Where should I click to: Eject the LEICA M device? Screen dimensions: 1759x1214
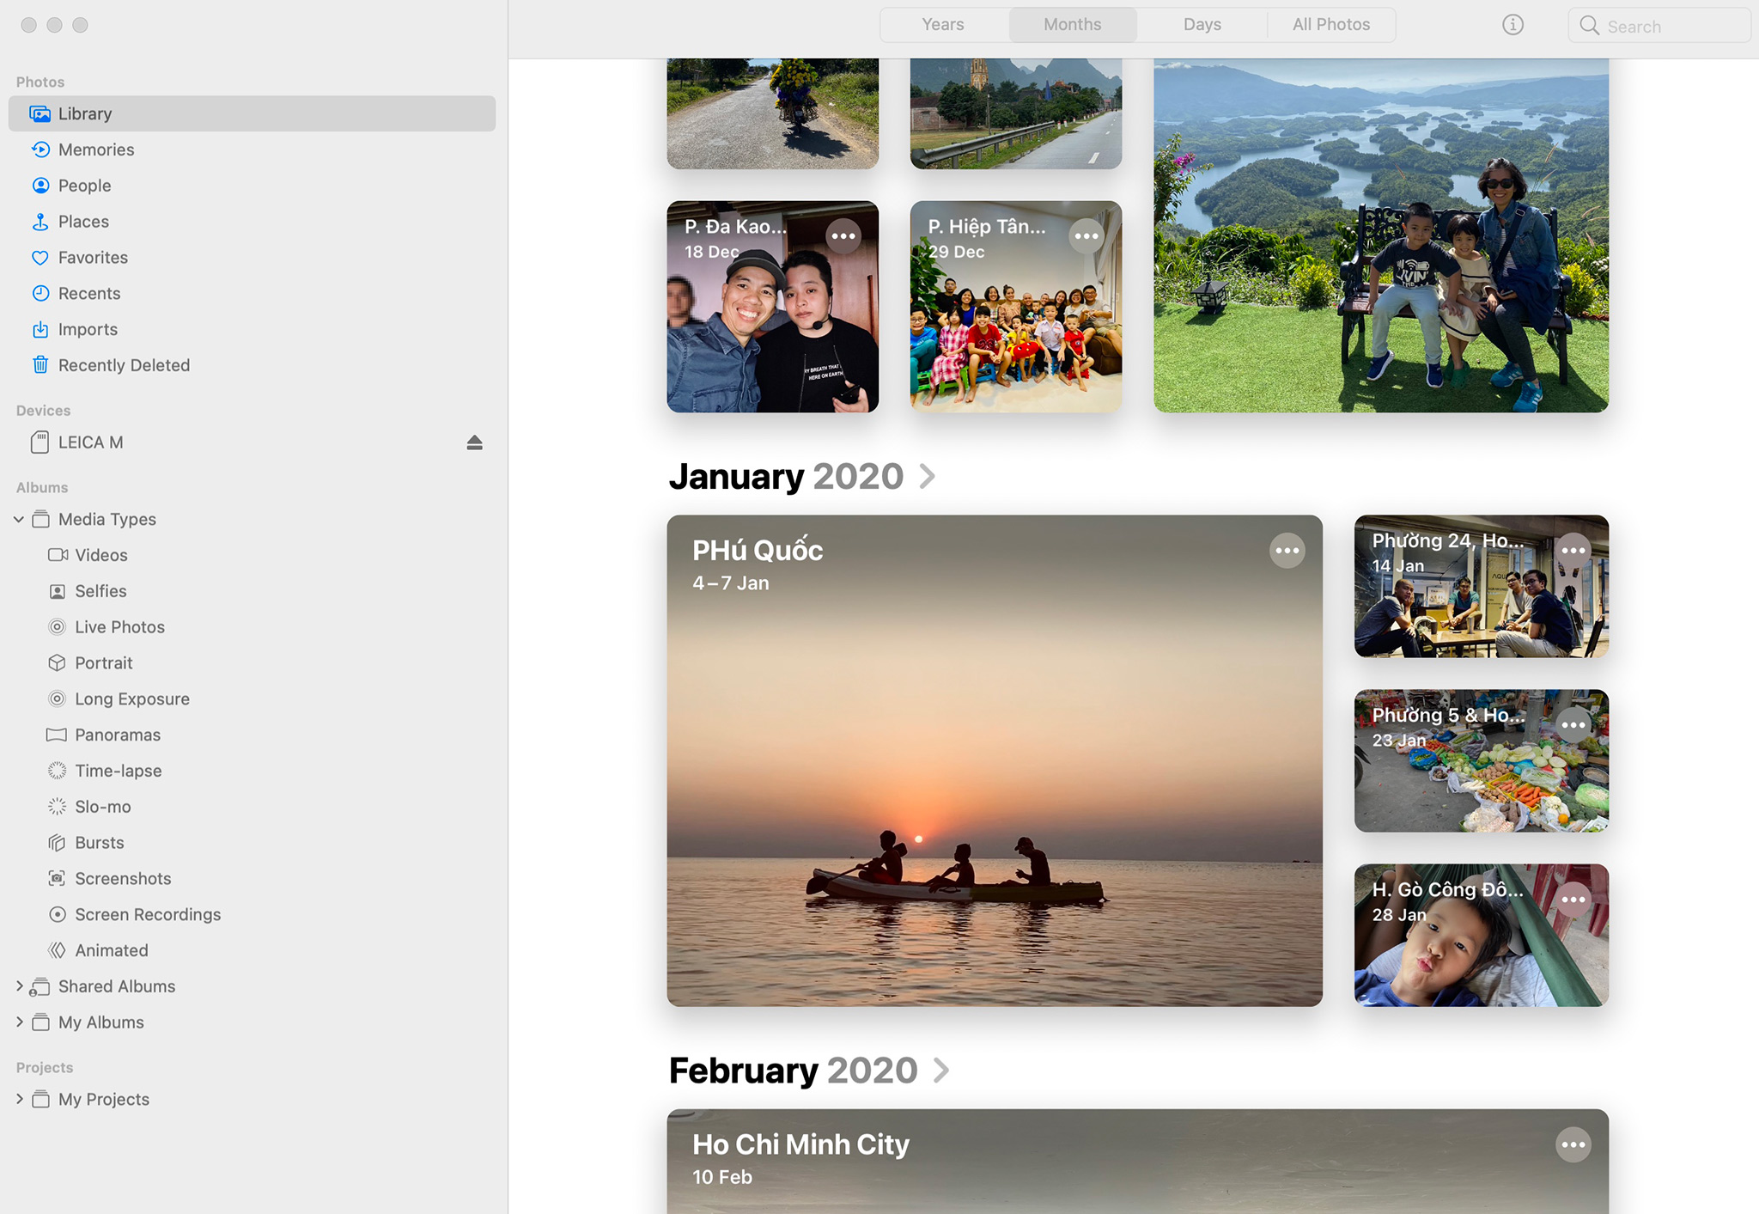pos(474,442)
